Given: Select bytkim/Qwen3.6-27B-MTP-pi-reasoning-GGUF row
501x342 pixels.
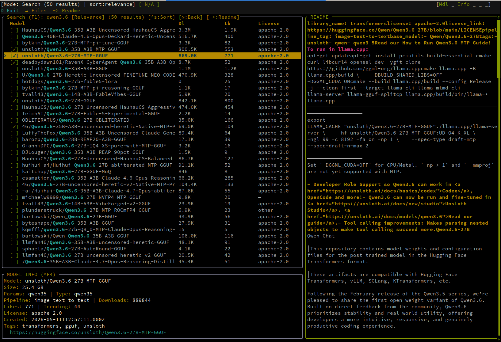Looking at the screenshot, I should click(x=152, y=88).
